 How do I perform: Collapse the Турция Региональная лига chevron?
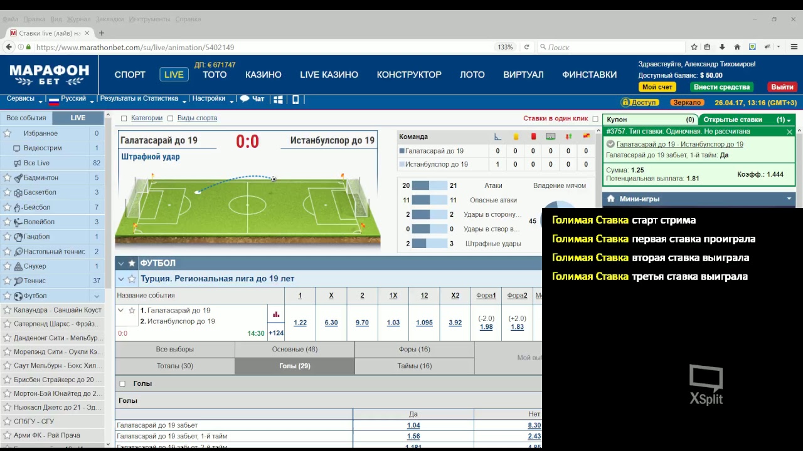point(121,279)
